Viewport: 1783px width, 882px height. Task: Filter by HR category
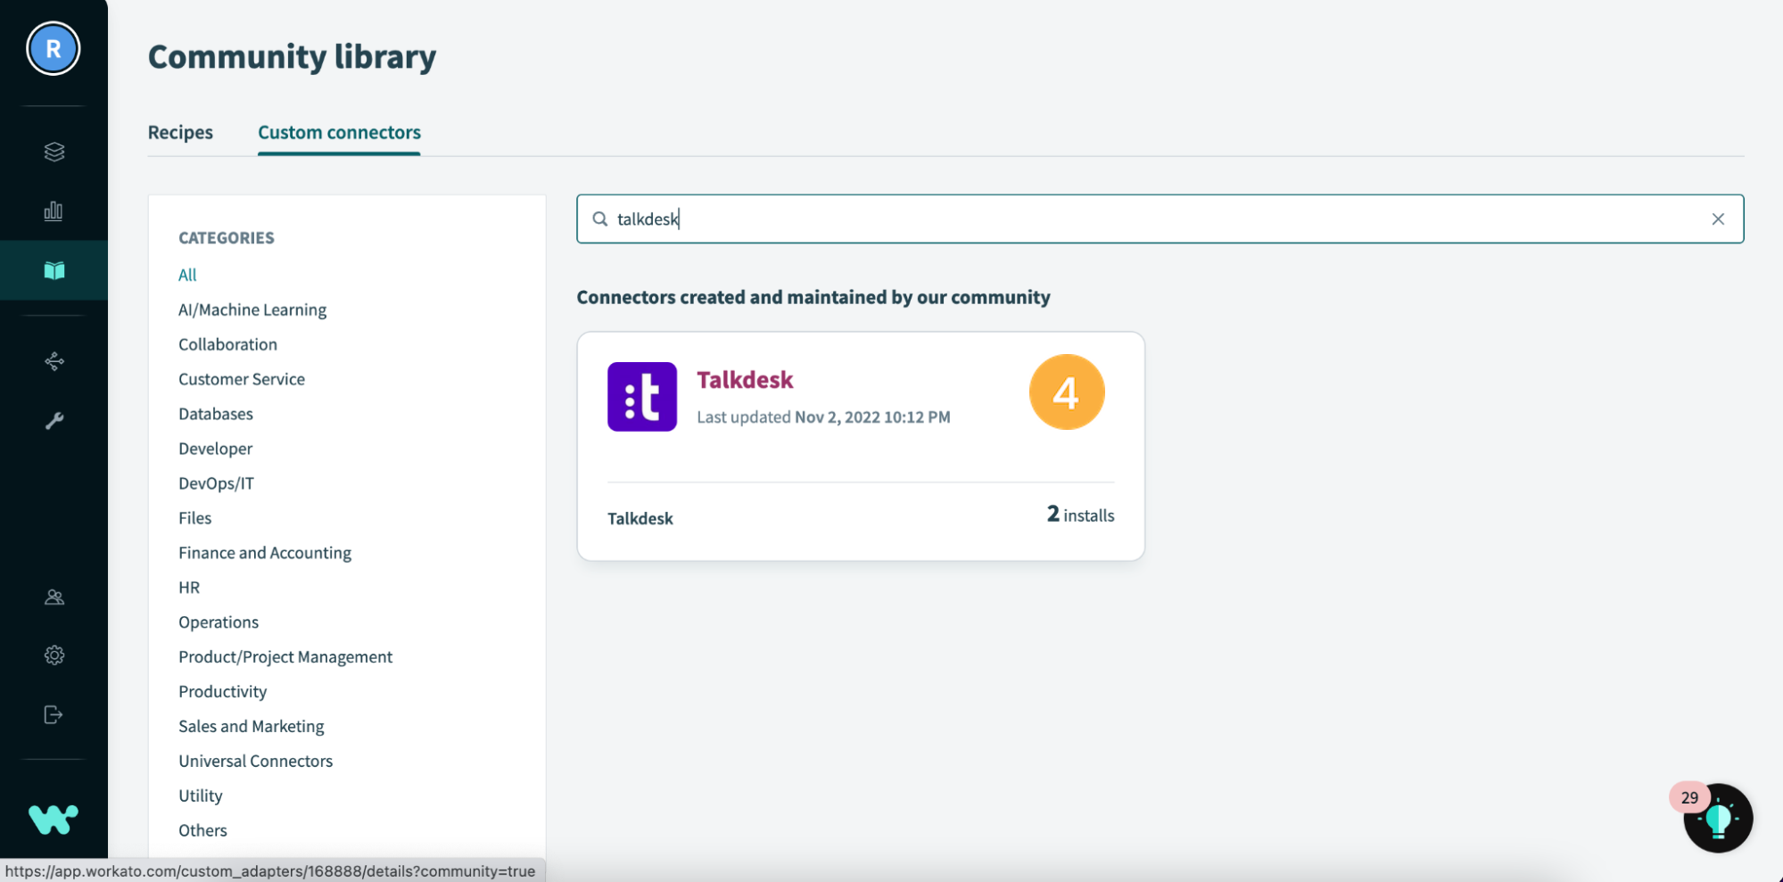(x=189, y=588)
